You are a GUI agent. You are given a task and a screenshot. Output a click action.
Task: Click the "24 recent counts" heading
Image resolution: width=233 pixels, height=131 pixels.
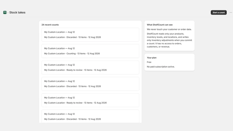pos(50,25)
